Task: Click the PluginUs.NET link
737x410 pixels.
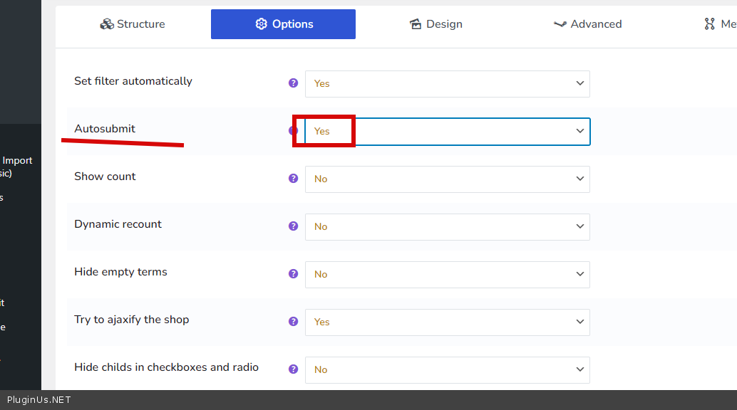Action: pyautogui.click(x=39, y=400)
